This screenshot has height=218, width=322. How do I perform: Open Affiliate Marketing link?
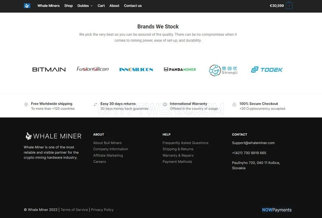click(x=108, y=155)
